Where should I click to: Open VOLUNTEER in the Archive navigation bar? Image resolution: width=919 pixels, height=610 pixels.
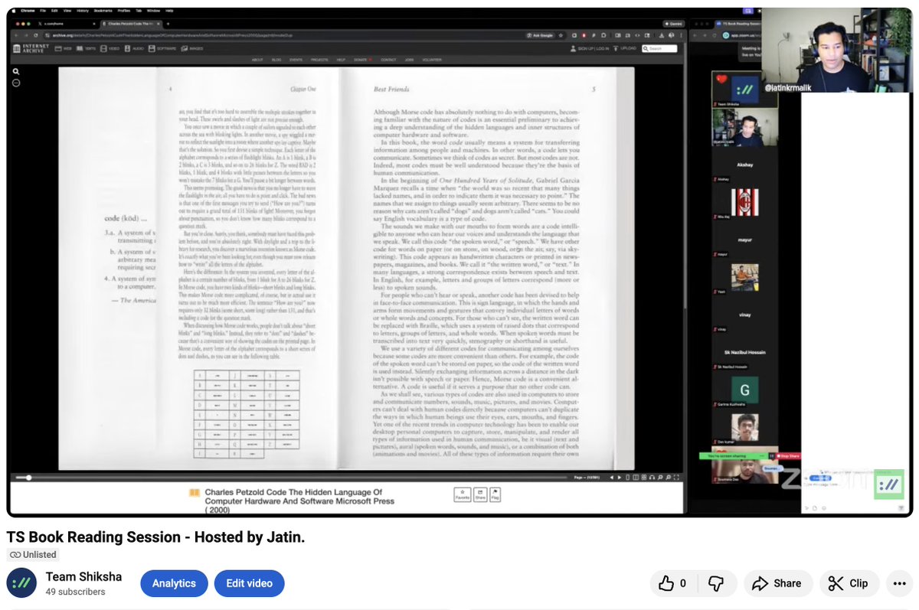(431, 60)
